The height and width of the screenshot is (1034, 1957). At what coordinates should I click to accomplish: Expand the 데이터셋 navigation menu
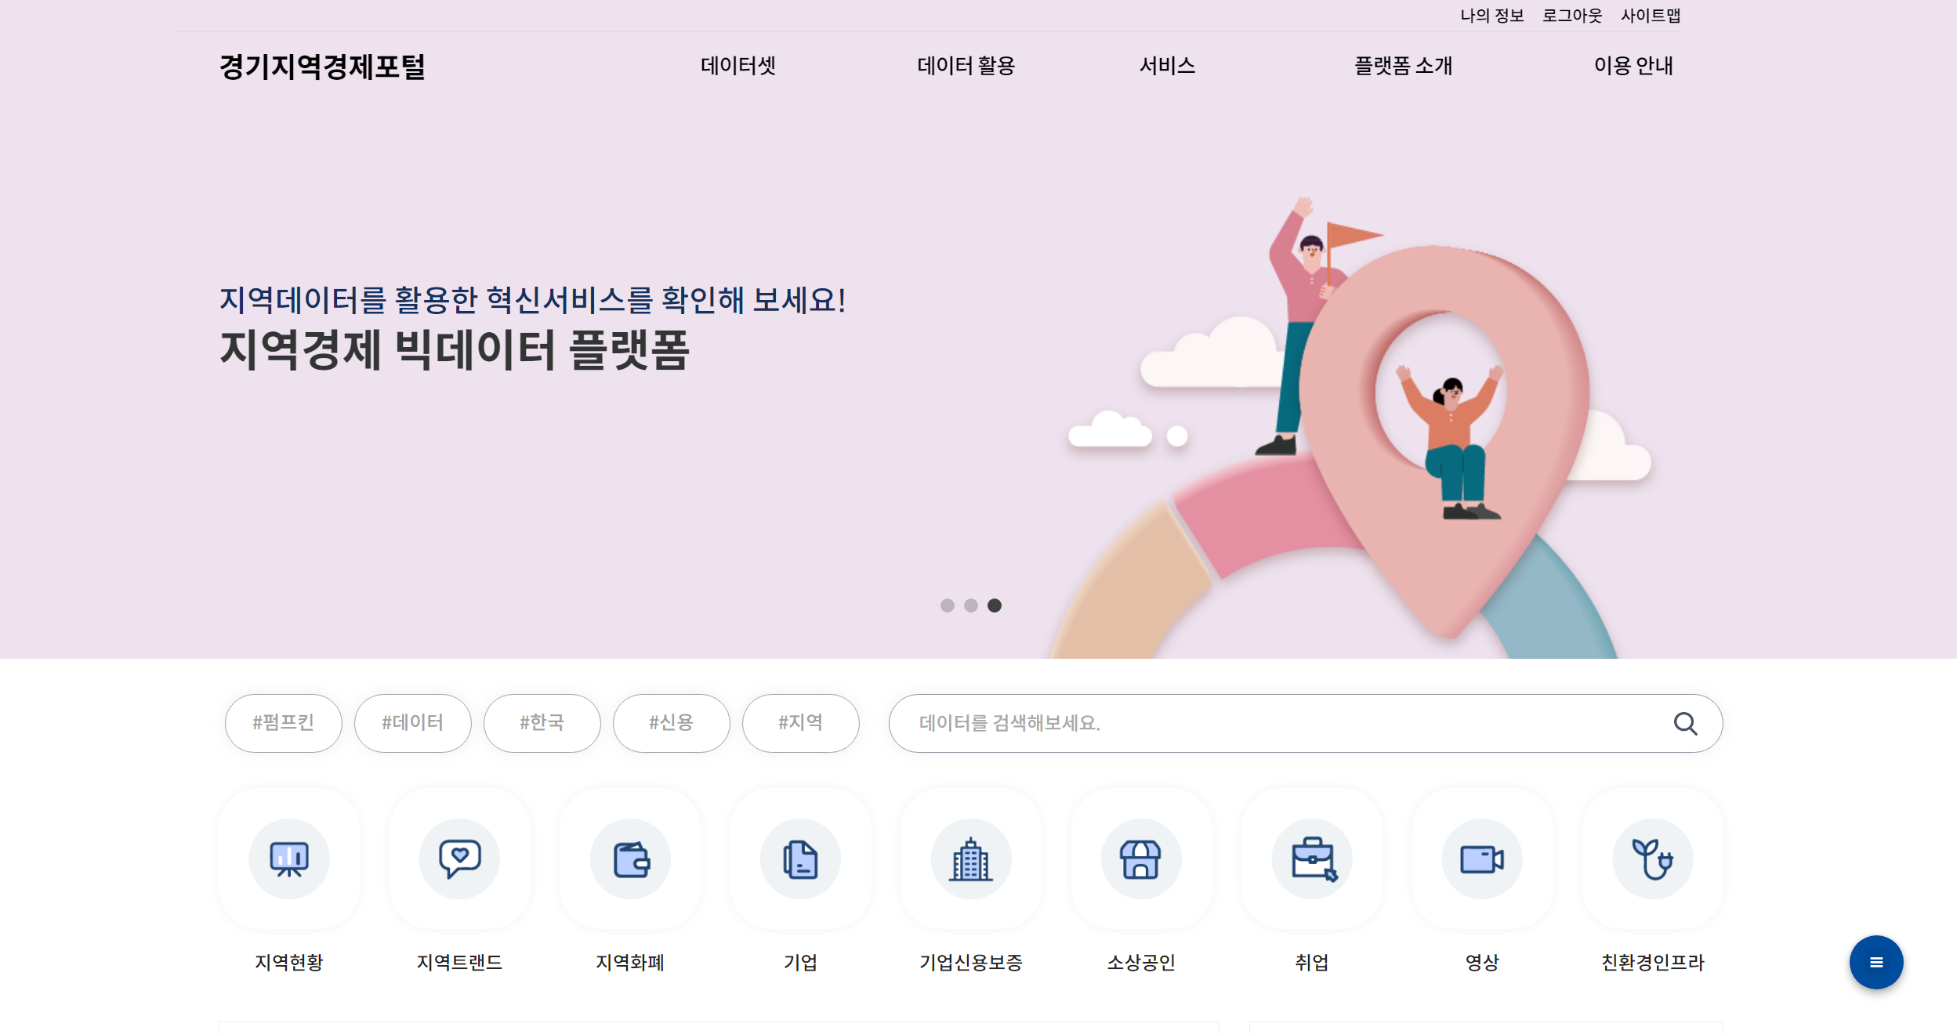[x=738, y=66]
